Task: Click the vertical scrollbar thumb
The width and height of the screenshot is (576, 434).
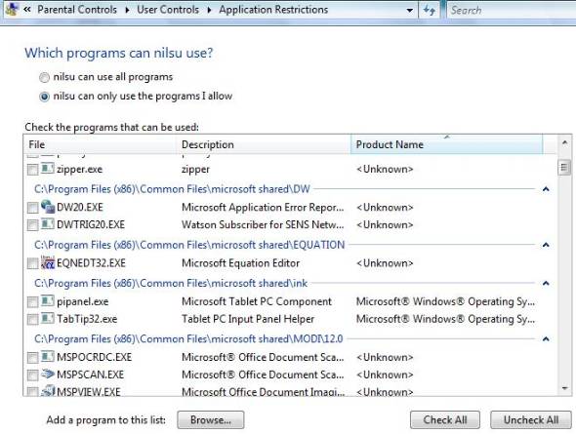Action: click(564, 168)
